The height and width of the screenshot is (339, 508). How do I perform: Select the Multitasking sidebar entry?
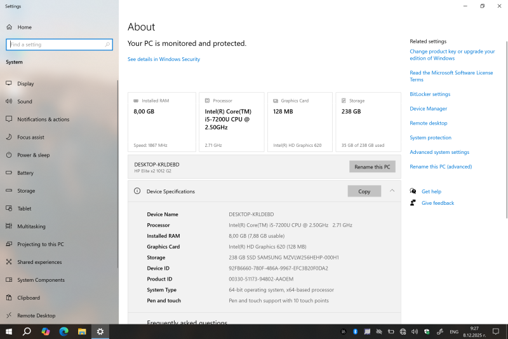tap(31, 226)
